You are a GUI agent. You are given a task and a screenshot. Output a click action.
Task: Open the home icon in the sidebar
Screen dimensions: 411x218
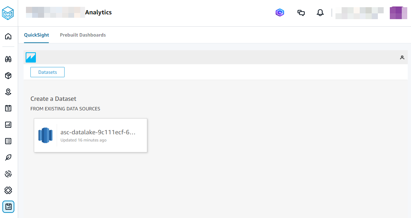[8, 36]
